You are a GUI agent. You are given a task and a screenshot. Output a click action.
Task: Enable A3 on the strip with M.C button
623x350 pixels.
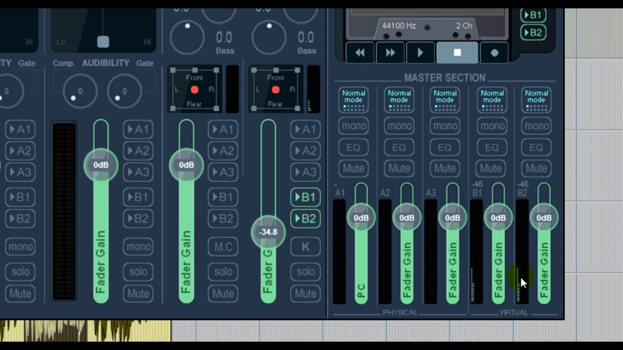[223, 172]
